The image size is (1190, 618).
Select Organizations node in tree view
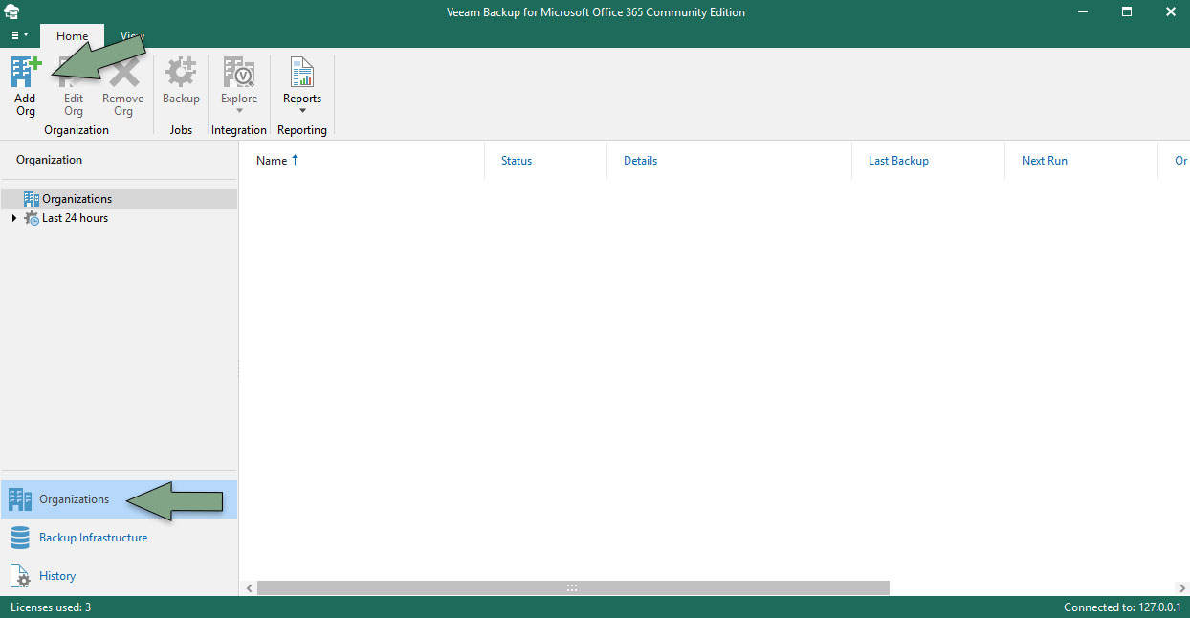point(77,199)
